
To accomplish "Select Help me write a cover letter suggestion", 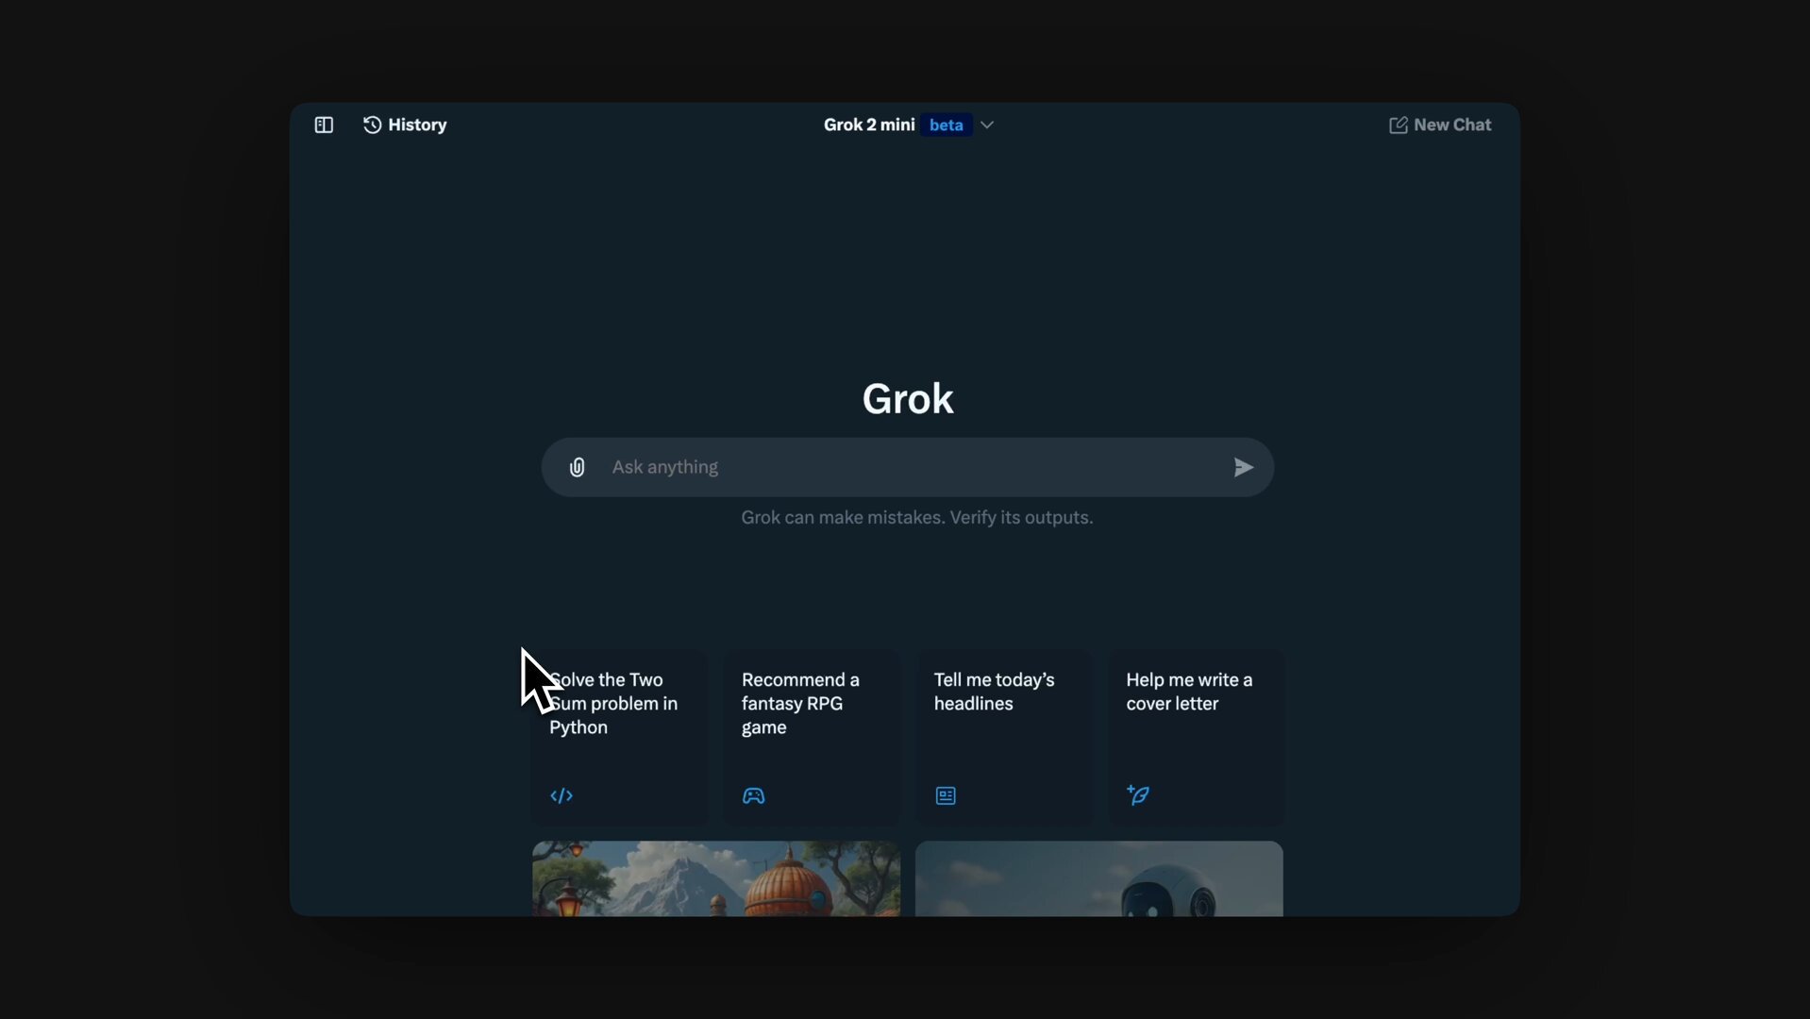I will 1196,738.
